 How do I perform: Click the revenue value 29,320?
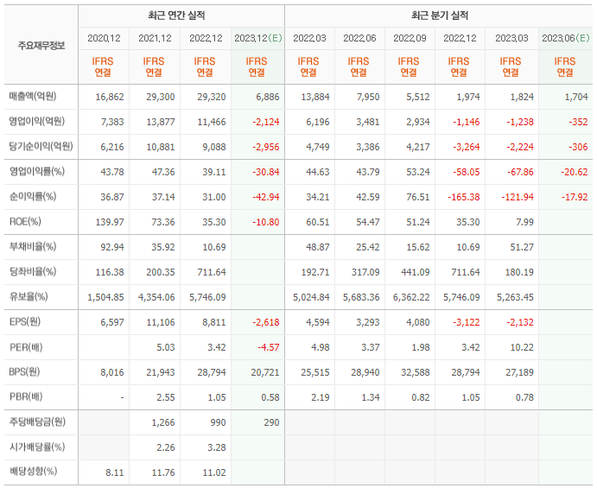pyautogui.click(x=212, y=97)
